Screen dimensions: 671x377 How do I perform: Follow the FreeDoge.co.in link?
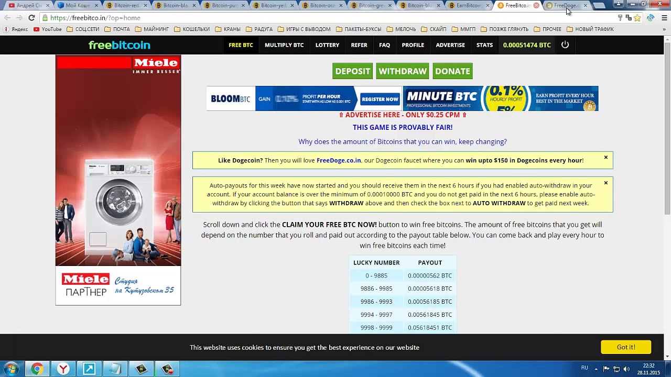[339, 160]
